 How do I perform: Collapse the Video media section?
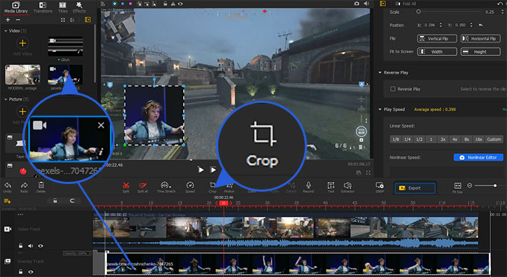[6, 31]
